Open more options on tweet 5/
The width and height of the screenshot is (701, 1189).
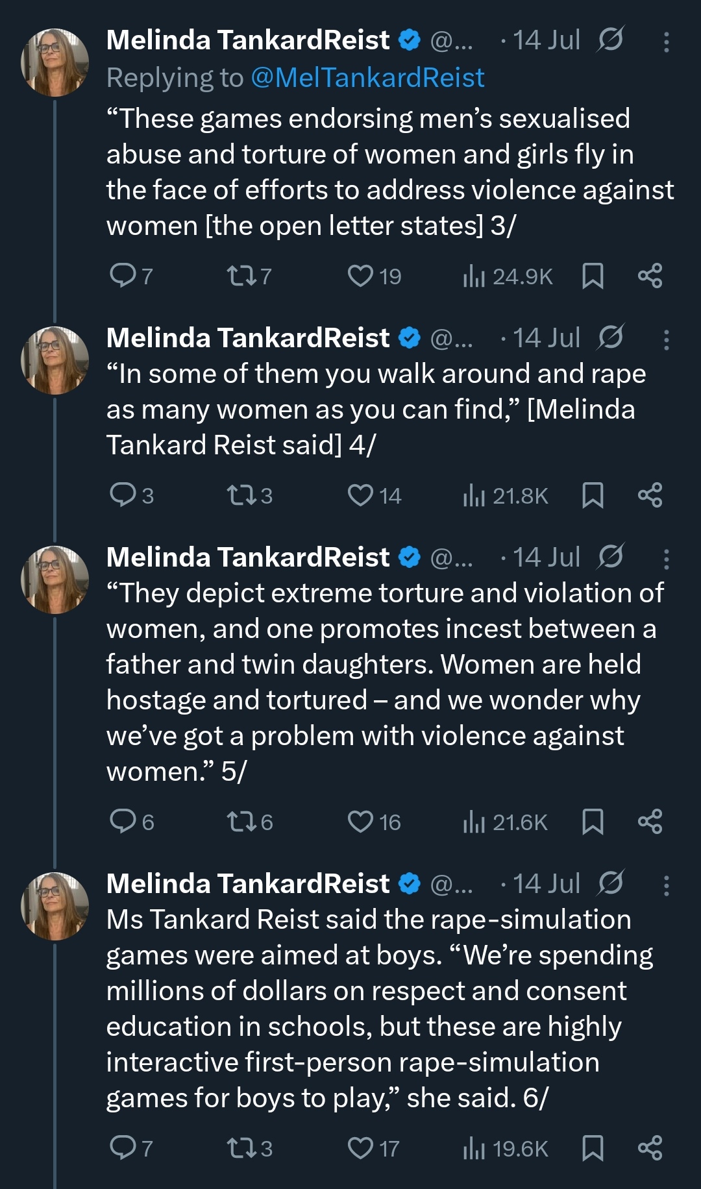666,559
